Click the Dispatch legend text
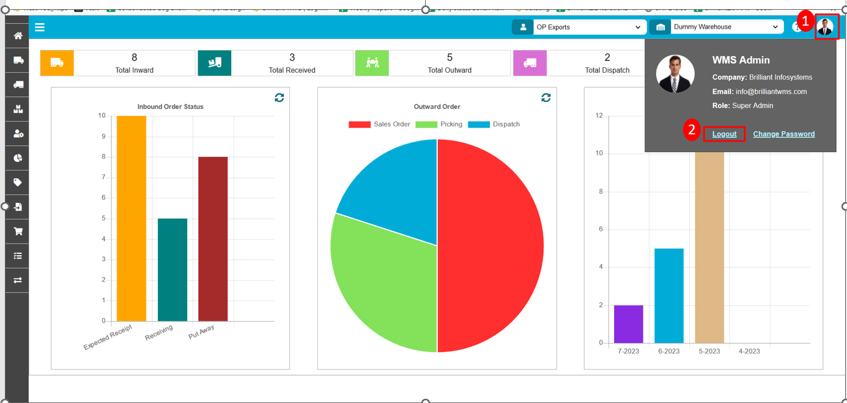The width and height of the screenshot is (847, 403). (506, 125)
